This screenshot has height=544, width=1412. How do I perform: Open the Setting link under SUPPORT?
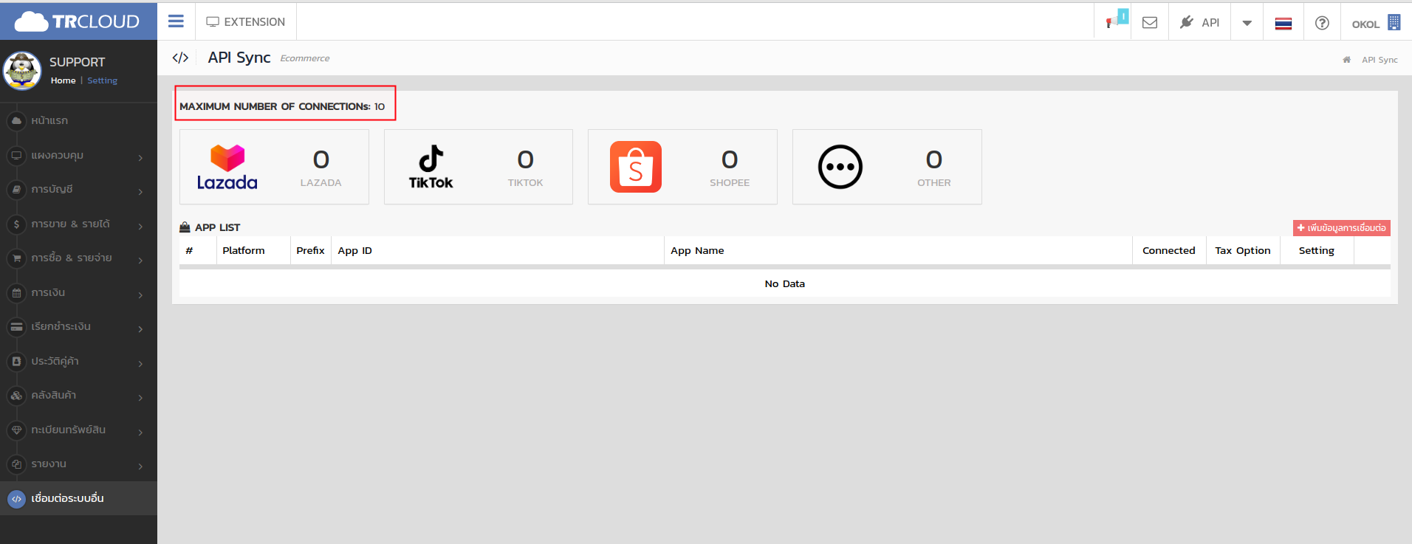(103, 80)
